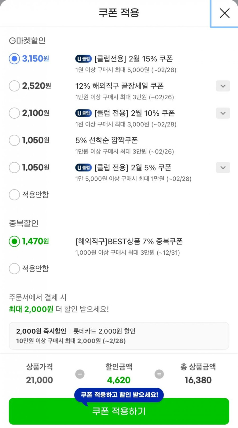Click the minus icon beside 할인금액
The image size is (238, 428).
(80, 374)
